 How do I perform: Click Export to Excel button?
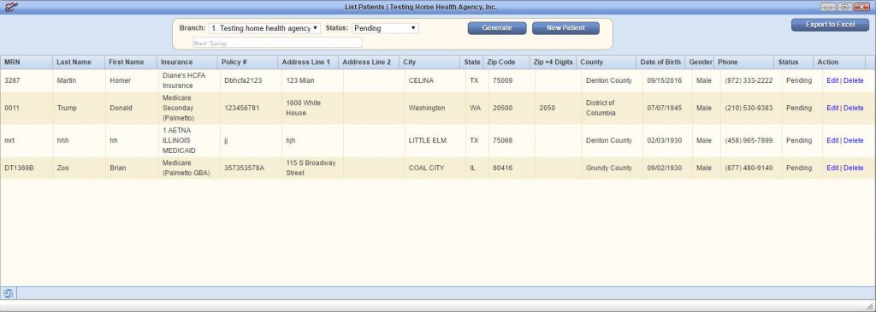click(x=830, y=25)
